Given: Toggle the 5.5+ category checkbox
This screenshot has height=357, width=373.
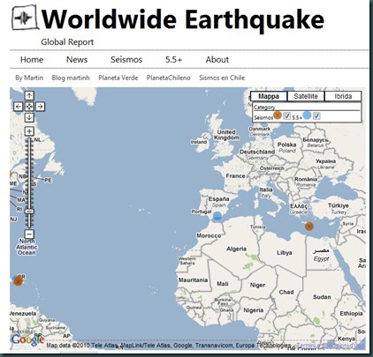Looking at the screenshot, I should click(x=316, y=116).
